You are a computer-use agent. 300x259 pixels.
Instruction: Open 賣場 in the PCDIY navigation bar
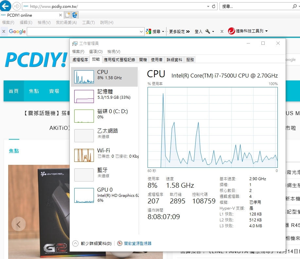tap(54, 91)
